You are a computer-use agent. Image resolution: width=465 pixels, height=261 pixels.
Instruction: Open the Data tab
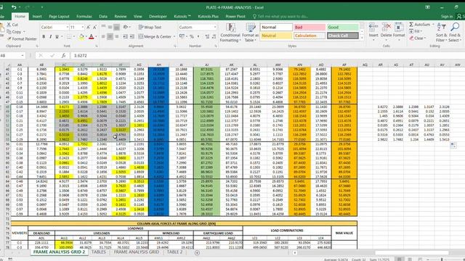point(103,17)
